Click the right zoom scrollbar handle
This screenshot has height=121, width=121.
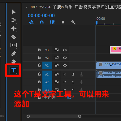pyautogui.click(x=80, y=116)
